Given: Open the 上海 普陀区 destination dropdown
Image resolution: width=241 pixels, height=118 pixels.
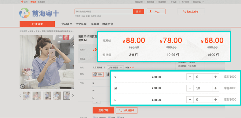Looking at the screenshot, I should pyautogui.click(x=115, y=67).
